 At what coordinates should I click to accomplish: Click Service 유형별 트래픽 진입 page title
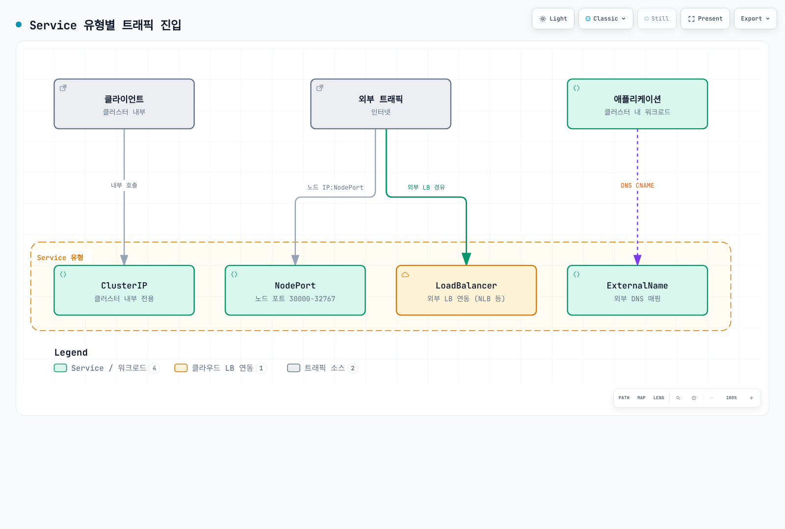point(105,25)
